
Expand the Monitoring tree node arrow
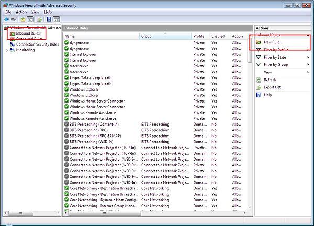(7, 50)
